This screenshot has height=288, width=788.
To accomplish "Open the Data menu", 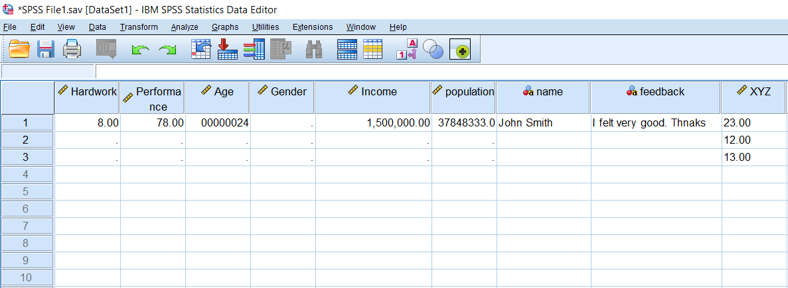I will [98, 27].
